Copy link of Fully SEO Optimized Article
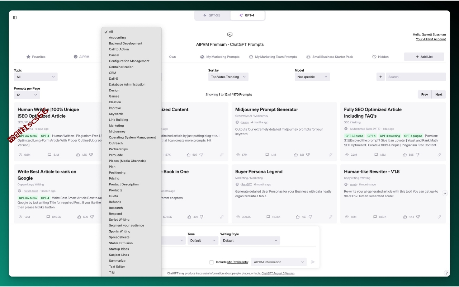Screen dimensions: 459x287 pos(439,155)
